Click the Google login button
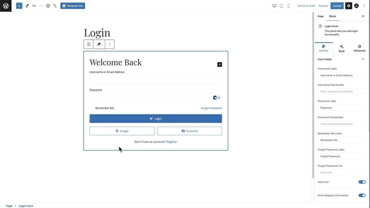370x208 pixels. (x=122, y=131)
